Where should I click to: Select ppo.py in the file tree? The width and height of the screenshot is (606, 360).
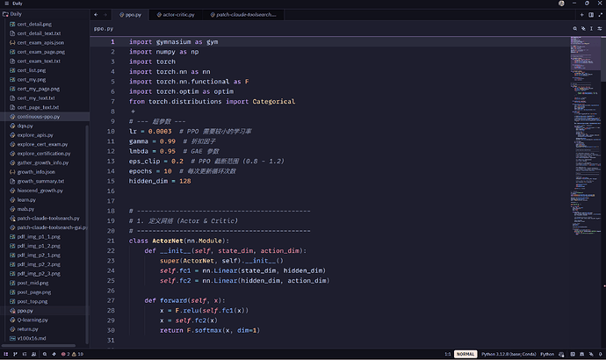point(25,311)
